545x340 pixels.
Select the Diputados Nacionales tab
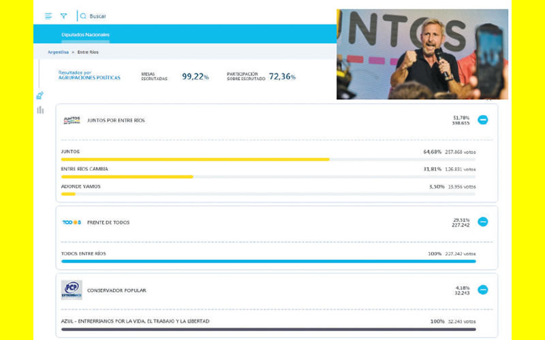(86, 35)
